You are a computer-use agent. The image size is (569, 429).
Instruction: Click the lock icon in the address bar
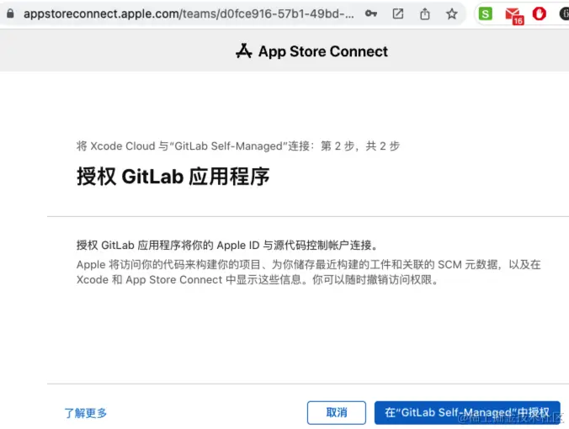[x=11, y=13]
